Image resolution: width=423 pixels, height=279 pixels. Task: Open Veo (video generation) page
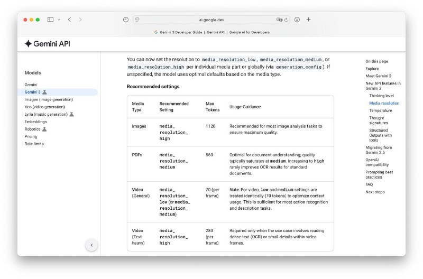tap(44, 107)
